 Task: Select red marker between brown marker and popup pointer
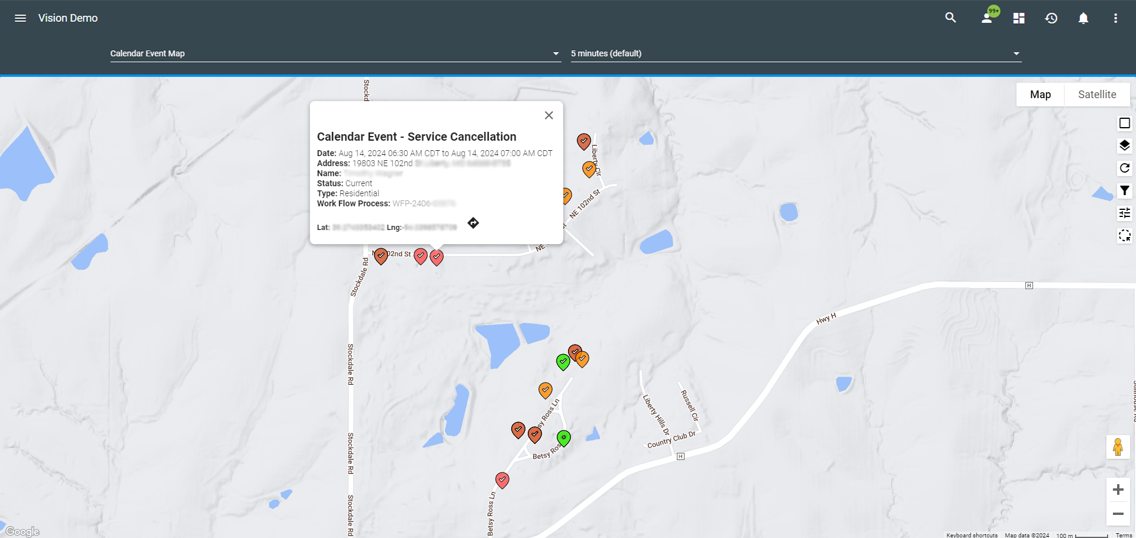coord(421,256)
